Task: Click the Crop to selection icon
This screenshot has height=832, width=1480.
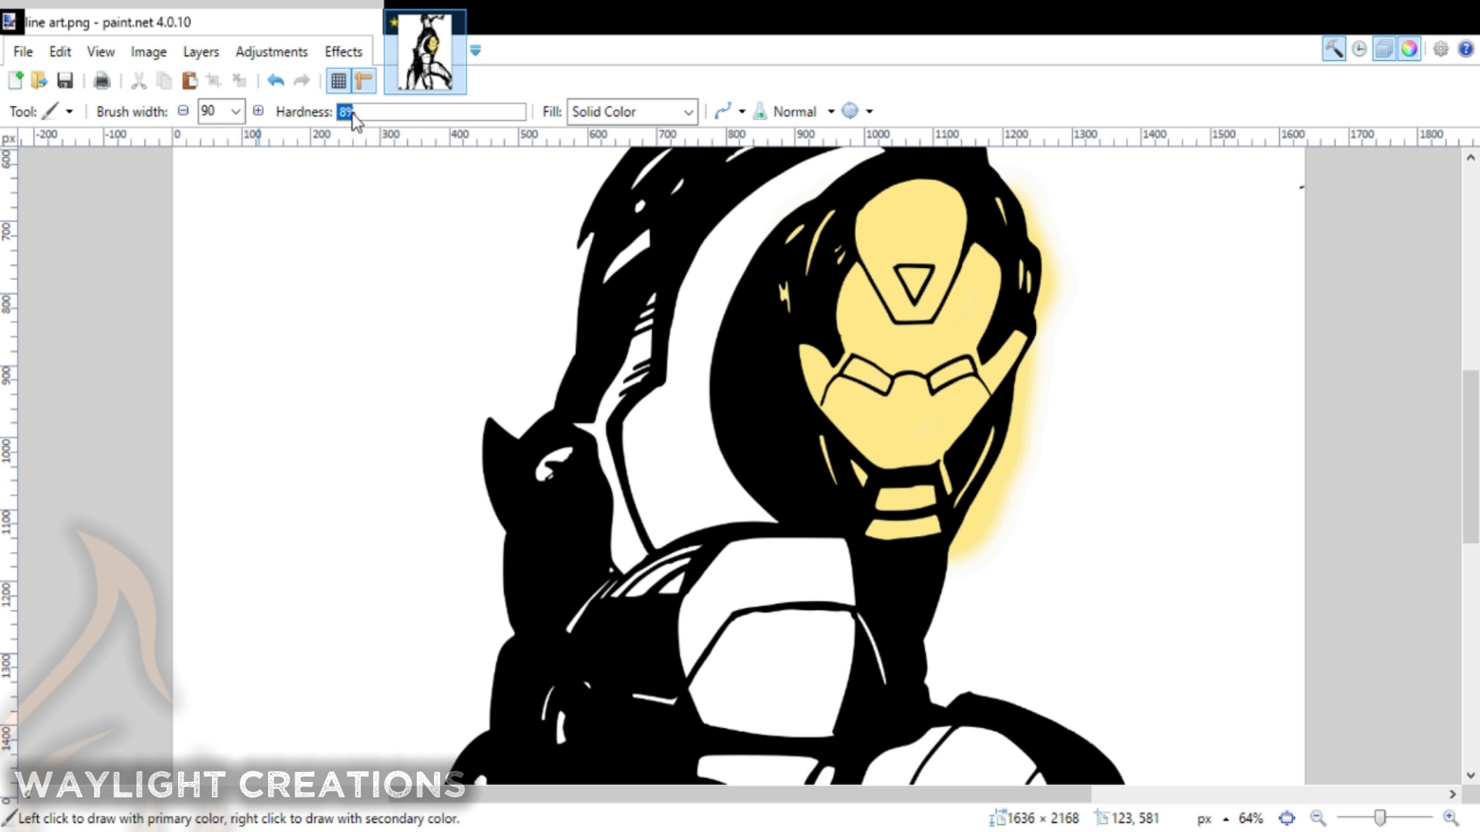Action: (214, 80)
